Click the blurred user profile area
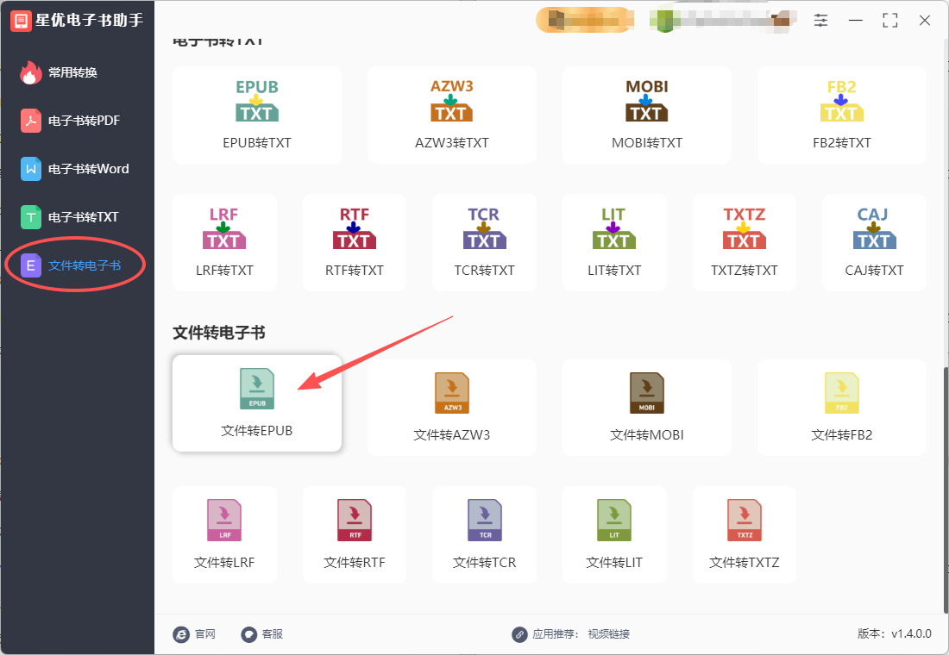Image resolution: width=949 pixels, height=655 pixels. coord(722,20)
